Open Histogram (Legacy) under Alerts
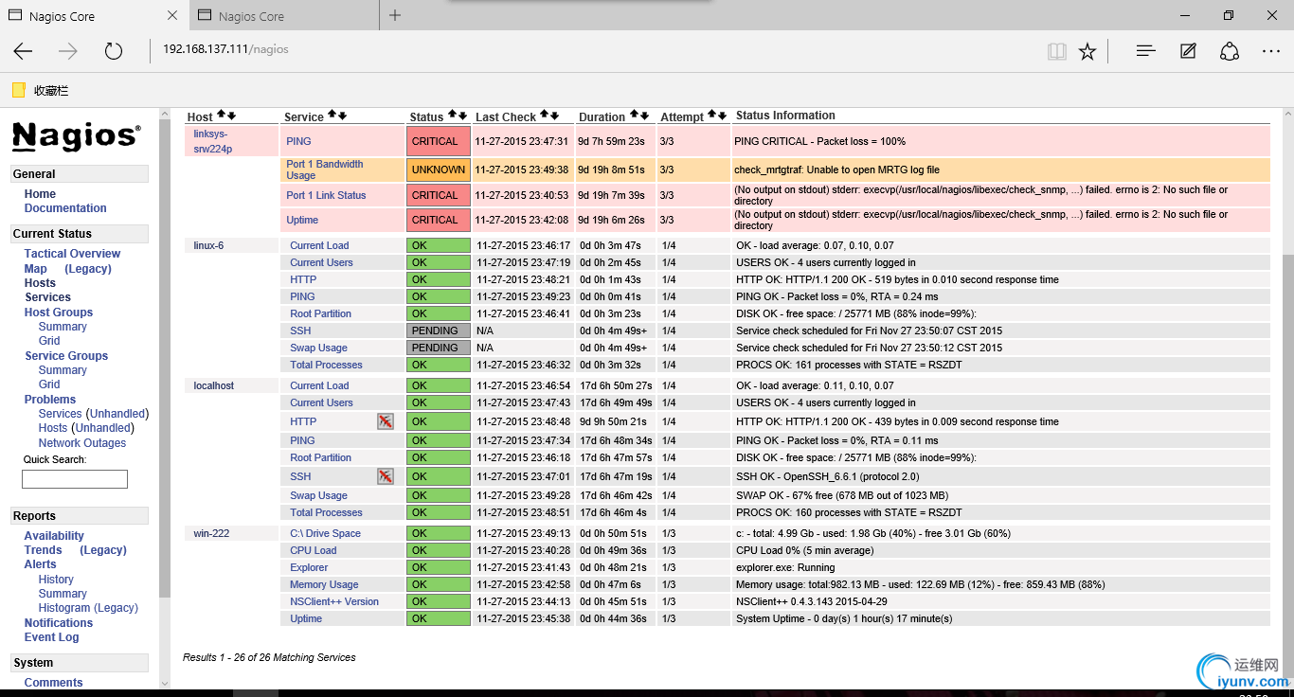Image resolution: width=1294 pixels, height=697 pixels. [x=88, y=608]
